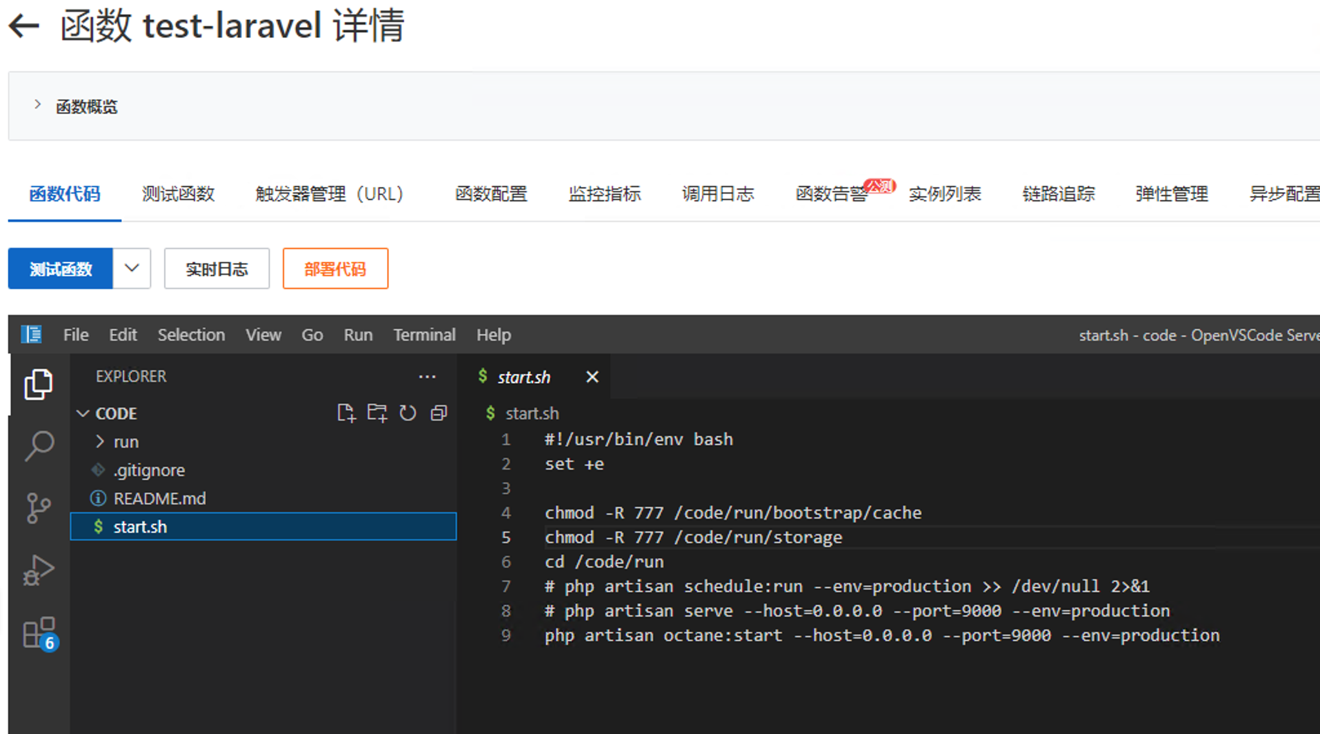This screenshot has height=734, width=1320.
Task: Click line number 5 in the gutter
Action: pyautogui.click(x=506, y=537)
